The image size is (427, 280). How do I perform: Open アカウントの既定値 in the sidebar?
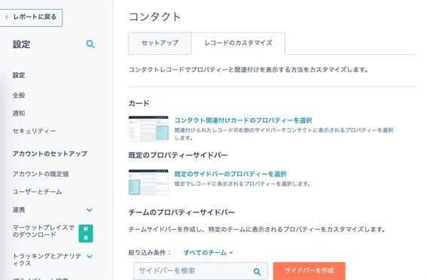pos(41,174)
